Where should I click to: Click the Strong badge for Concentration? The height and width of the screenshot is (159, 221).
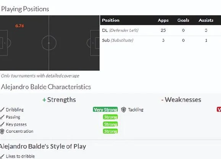pyautogui.click(x=110, y=131)
